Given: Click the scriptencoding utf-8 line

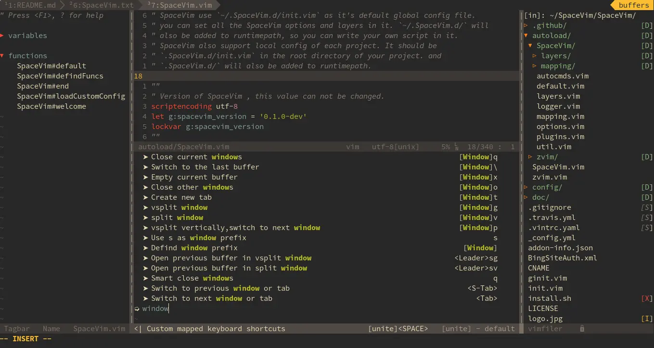Looking at the screenshot, I should coord(194,106).
